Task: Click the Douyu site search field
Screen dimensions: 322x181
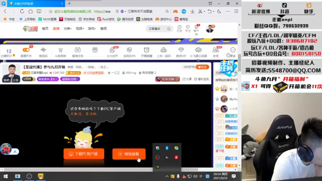Action: [x=159, y=29]
